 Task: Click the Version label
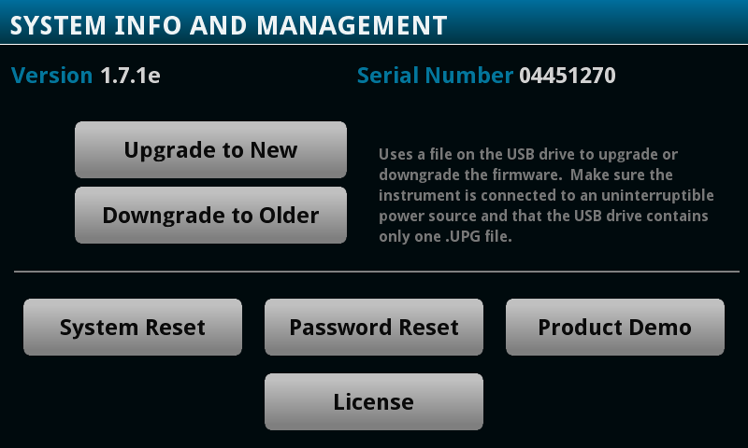(x=51, y=76)
